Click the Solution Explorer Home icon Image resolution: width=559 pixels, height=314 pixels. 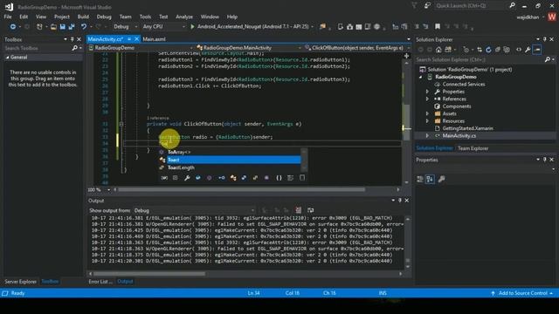(438, 50)
